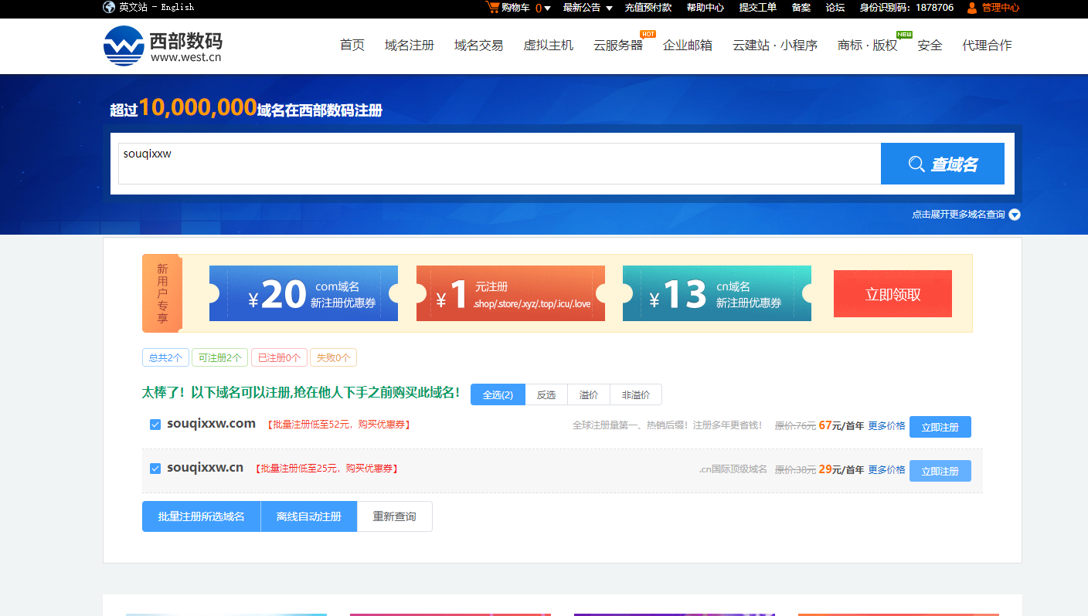Open the 虚拟主机 menu
Viewport: 1088px width, 616px height.
(549, 46)
